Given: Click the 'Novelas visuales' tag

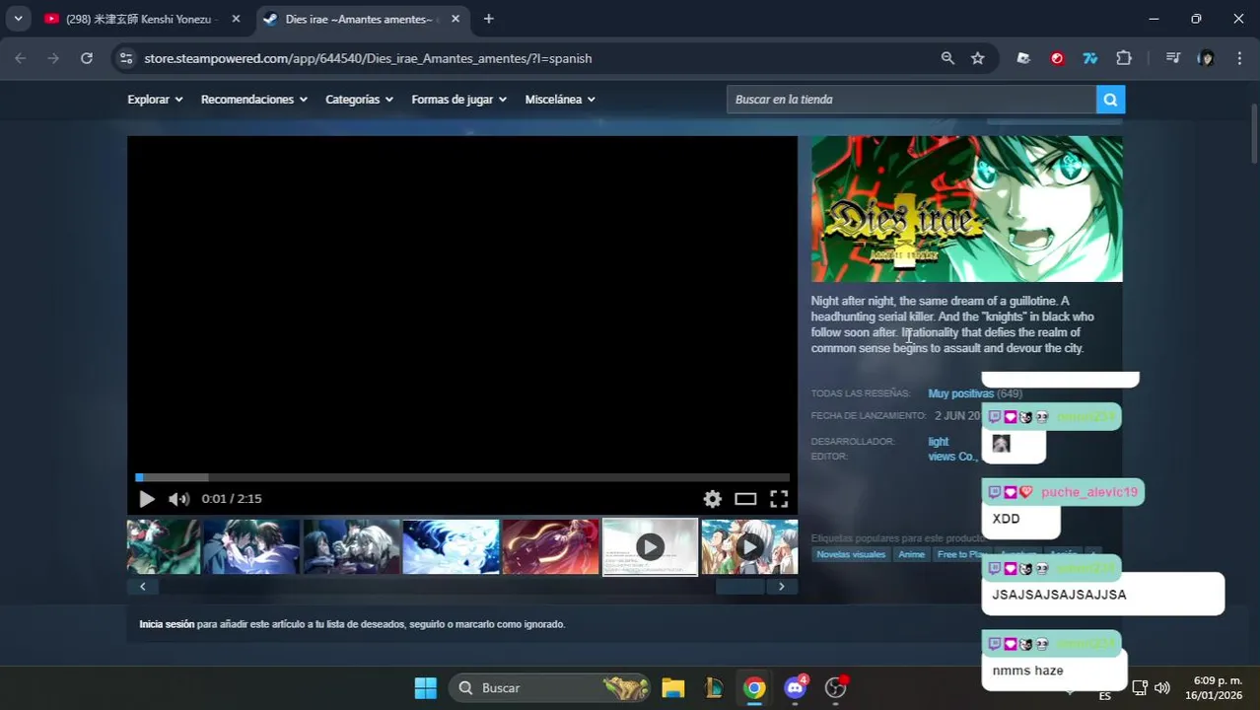Looking at the screenshot, I should tap(851, 554).
